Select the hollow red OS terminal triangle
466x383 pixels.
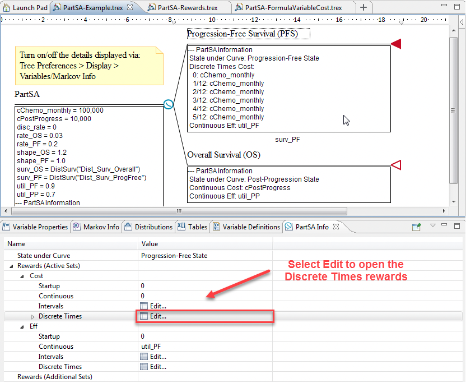pos(395,164)
